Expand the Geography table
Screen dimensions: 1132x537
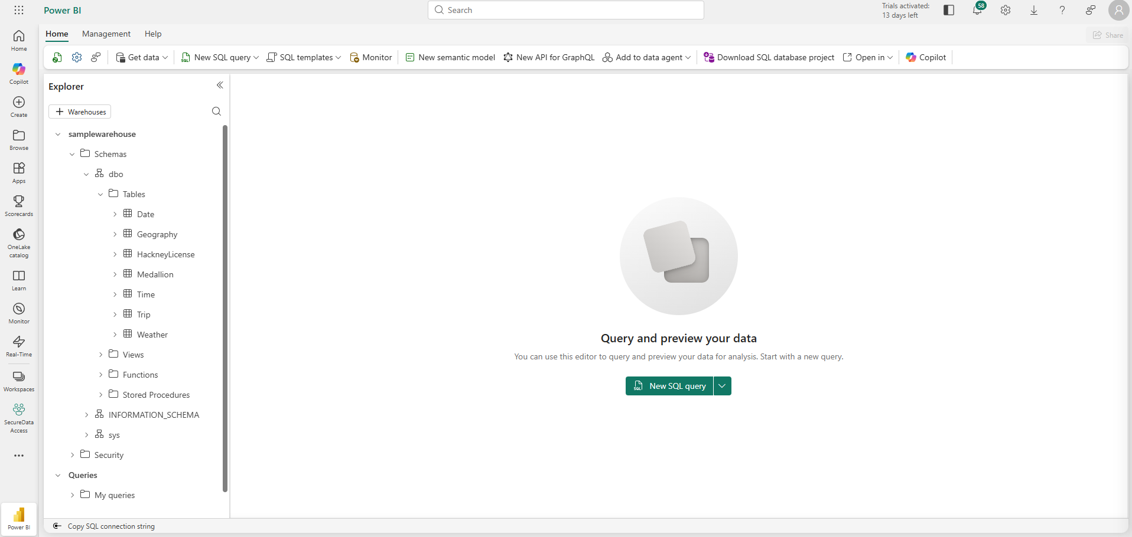115,235
